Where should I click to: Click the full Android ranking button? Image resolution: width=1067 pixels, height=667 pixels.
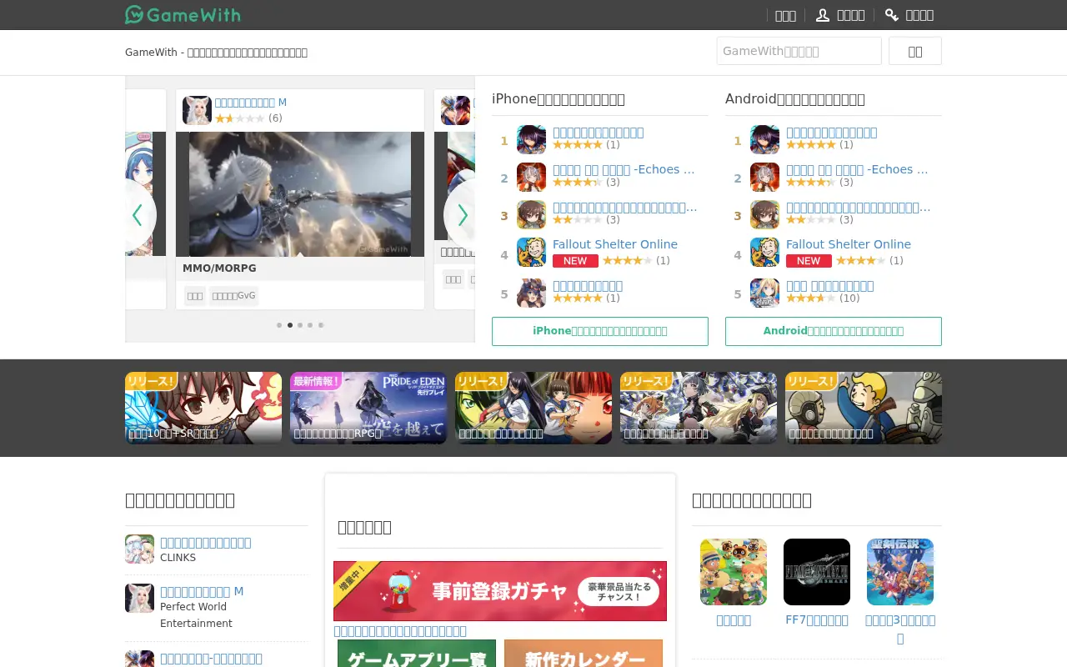tap(834, 331)
